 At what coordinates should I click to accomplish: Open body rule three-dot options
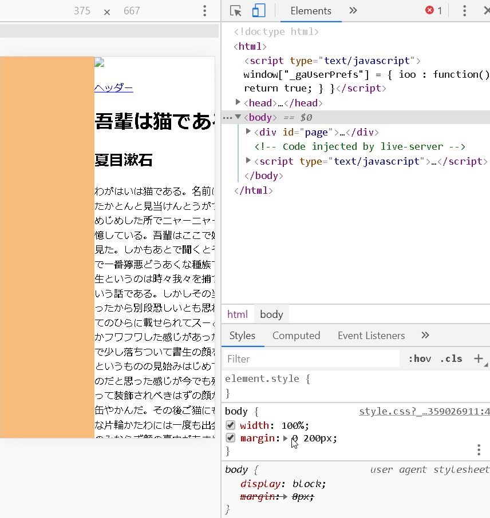point(479,450)
